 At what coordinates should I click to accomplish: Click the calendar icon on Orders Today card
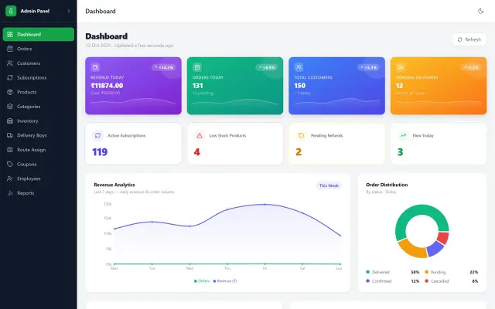pos(197,67)
